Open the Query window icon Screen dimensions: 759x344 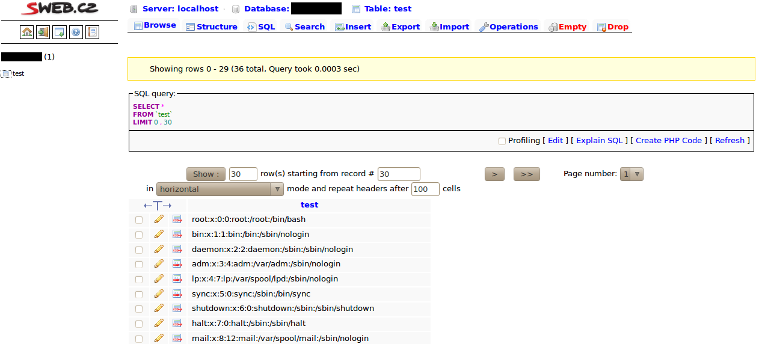60,32
